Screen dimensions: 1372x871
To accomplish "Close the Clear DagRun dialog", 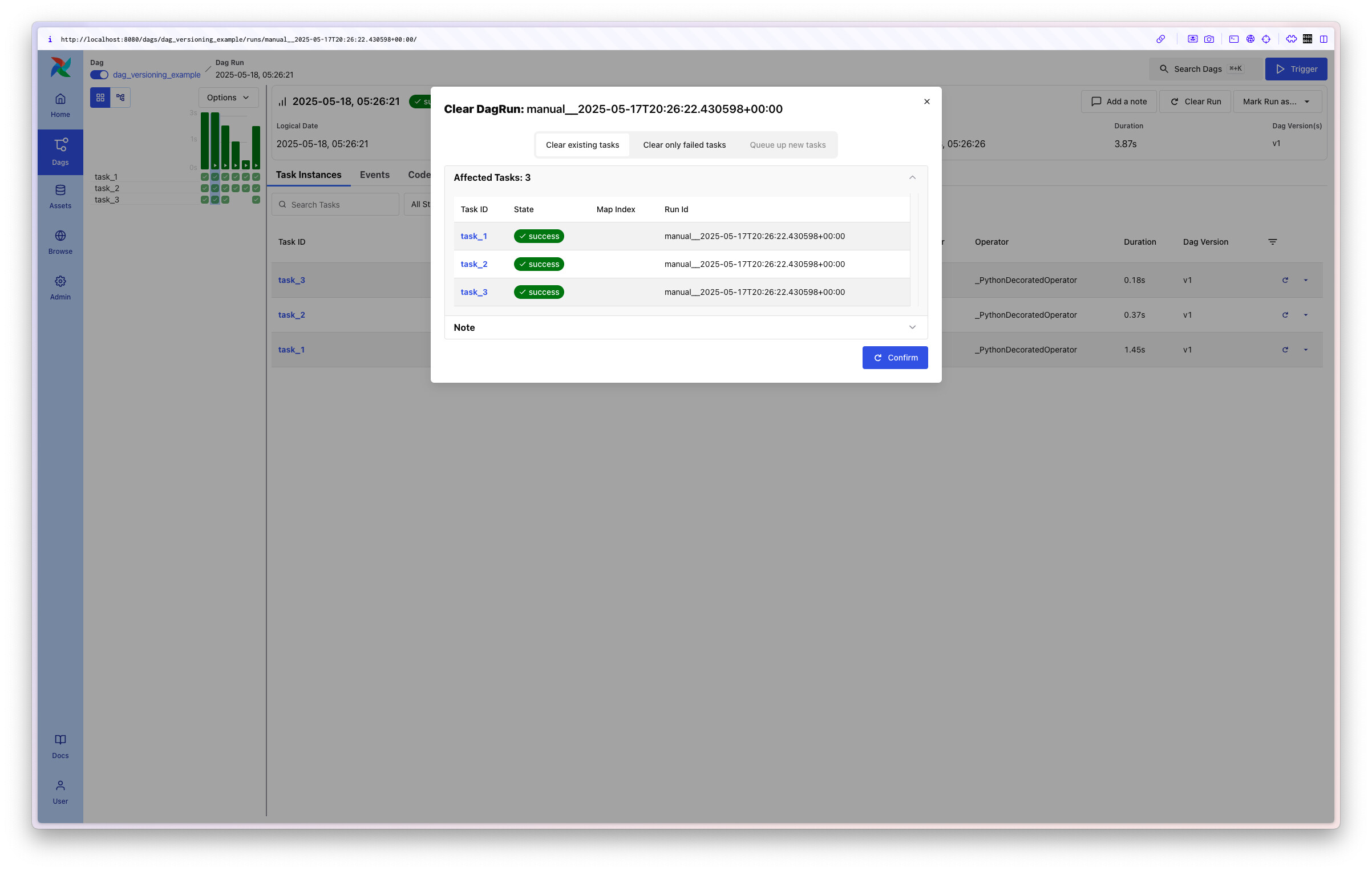I will [x=926, y=102].
